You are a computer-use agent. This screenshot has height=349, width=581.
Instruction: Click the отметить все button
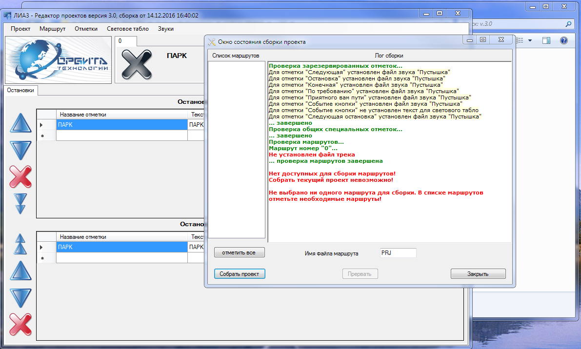click(x=239, y=252)
